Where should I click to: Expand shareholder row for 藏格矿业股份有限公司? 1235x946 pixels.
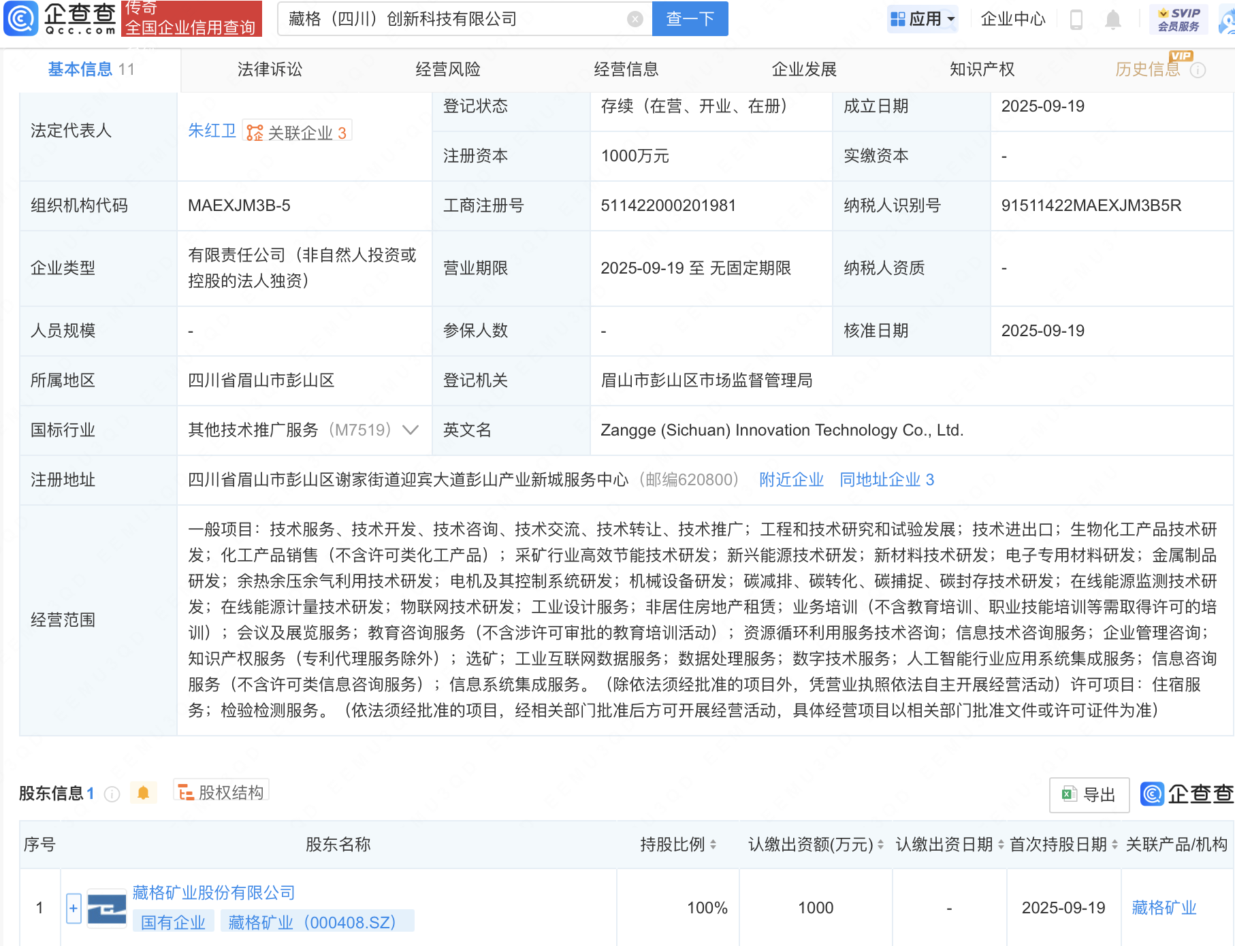click(74, 907)
